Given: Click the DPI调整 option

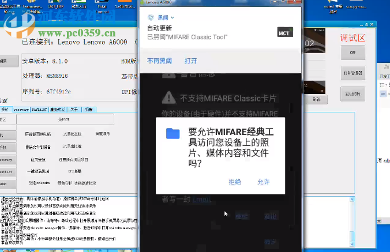Looking at the screenshot, I should (74, 171).
